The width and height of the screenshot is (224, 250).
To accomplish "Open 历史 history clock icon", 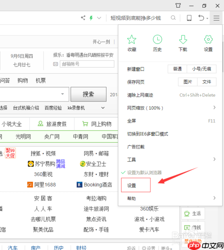I will click(157, 43).
